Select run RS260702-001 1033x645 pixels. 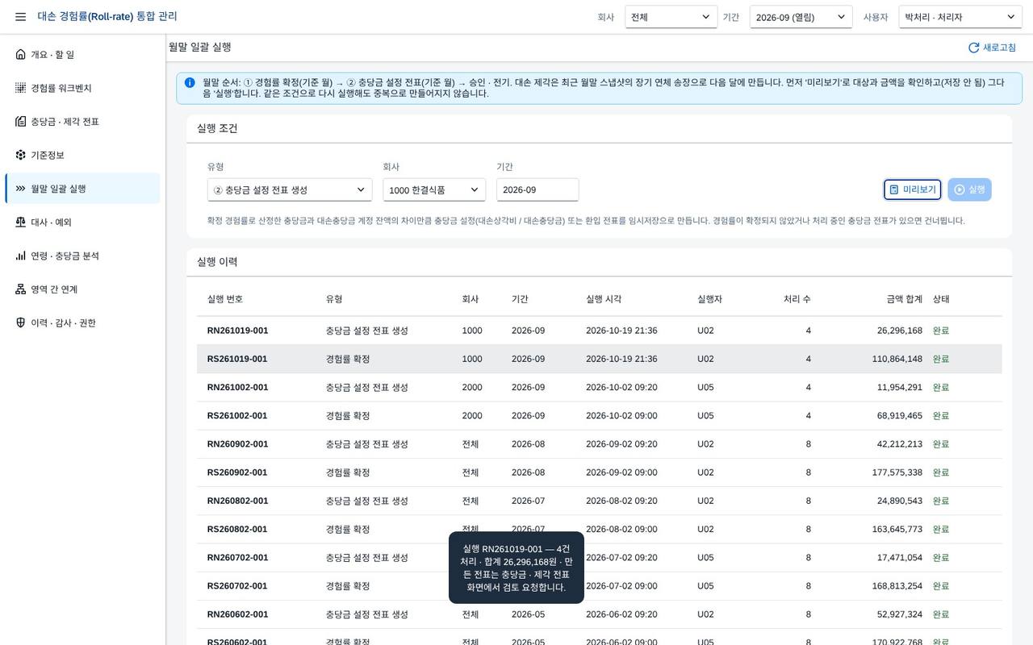[599, 586]
